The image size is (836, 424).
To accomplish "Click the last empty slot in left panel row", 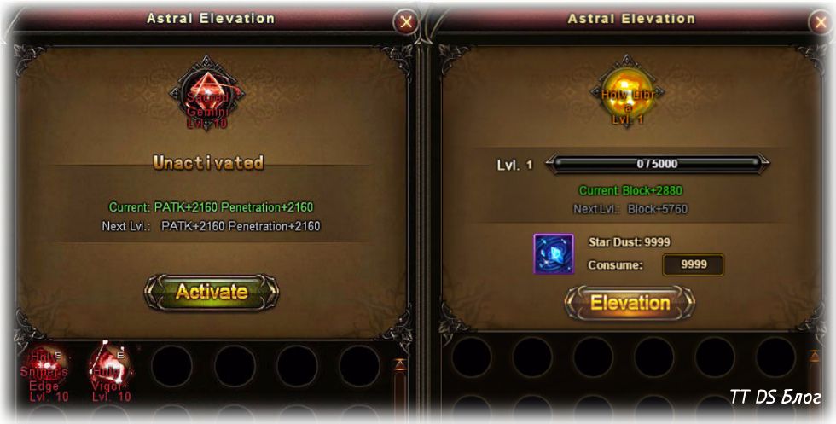I will [x=359, y=366].
